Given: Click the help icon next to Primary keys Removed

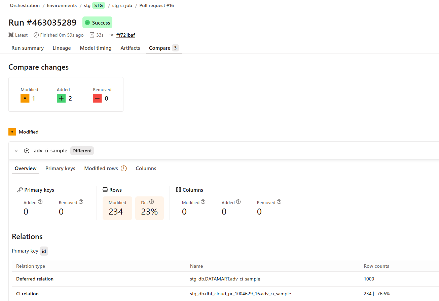Looking at the screenshot, I should coord(81,202).
